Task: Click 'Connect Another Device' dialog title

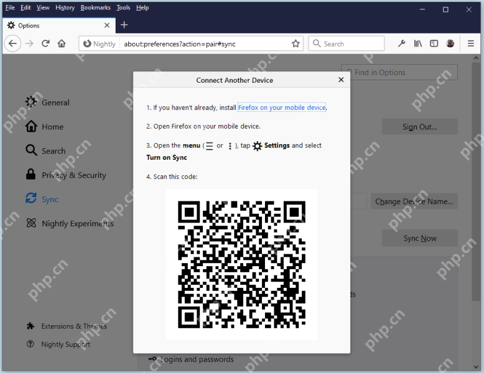Action: 235,80
